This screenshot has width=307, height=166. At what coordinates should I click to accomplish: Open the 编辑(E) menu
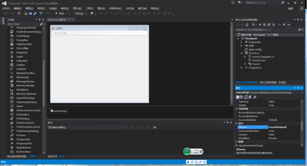17,9
